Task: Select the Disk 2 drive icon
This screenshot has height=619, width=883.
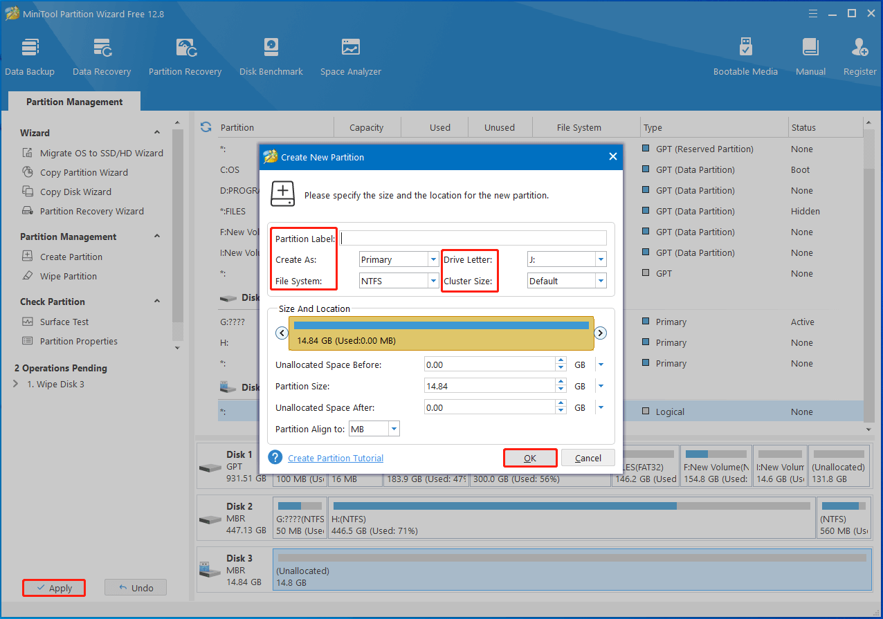Action: click(x=210, y=519)
